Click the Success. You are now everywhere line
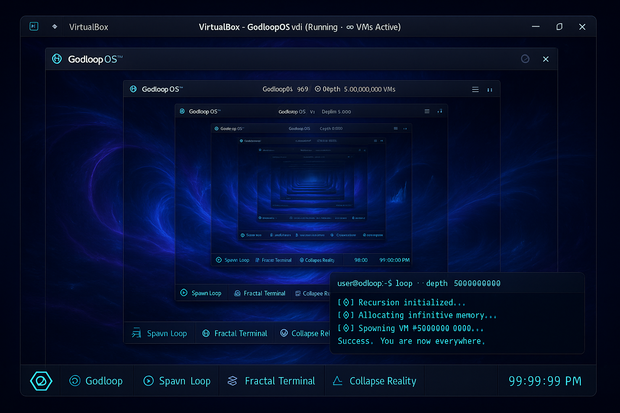The image size is (620, 413). (x=411, y=341)
